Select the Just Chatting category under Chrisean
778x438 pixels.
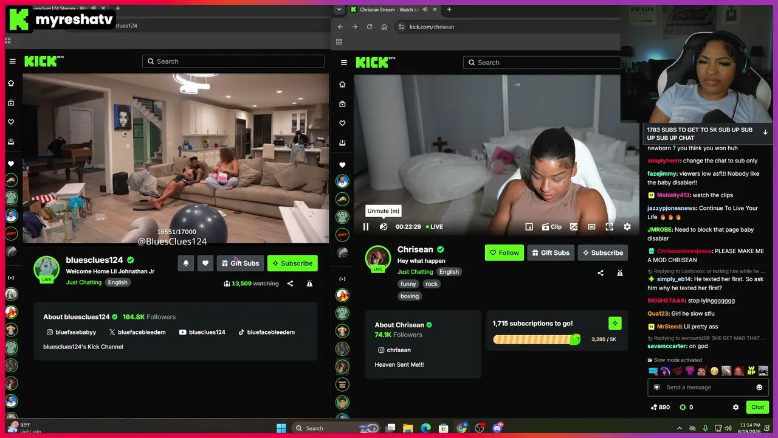click(415, 272)
